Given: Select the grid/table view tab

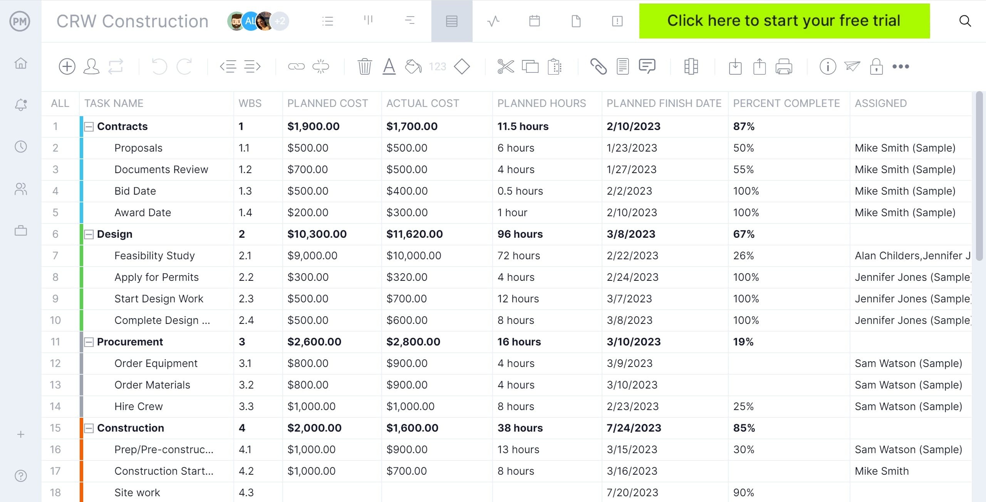Looking at the screenshot, I should 452,21.
